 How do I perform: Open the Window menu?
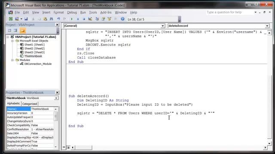click(x=121, y=12)
